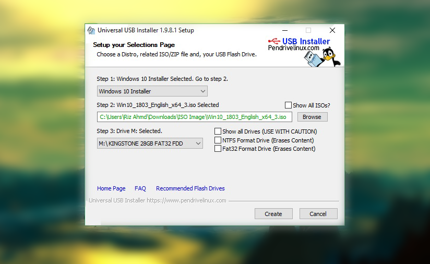Check Fat32 Format Drive option
The height and width of the screenshot is (264, 430).
coord(218,149)
